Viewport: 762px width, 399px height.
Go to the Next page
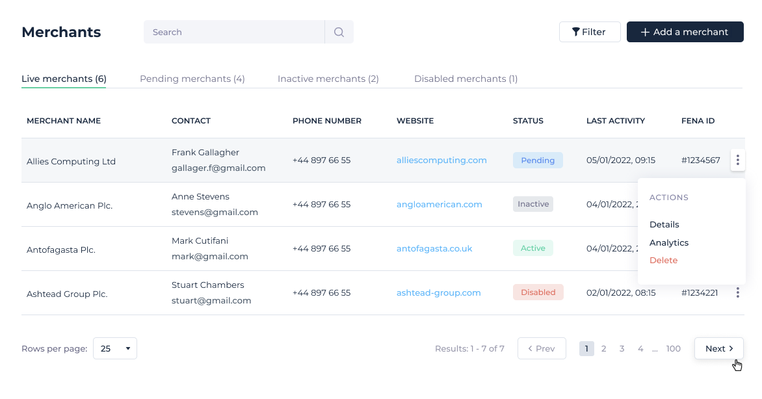[718, 348]
